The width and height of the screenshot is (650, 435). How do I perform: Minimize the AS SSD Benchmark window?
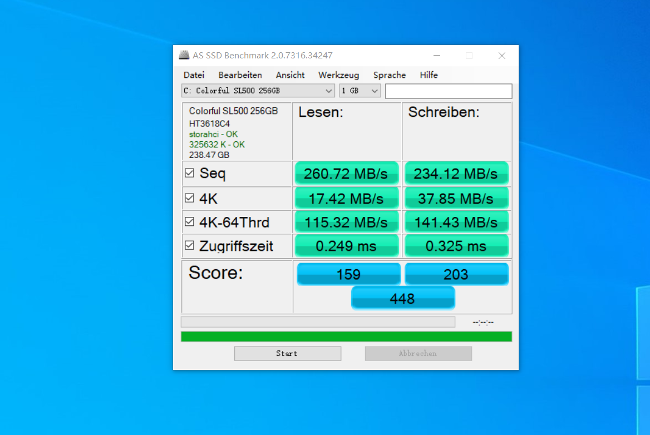437,55
